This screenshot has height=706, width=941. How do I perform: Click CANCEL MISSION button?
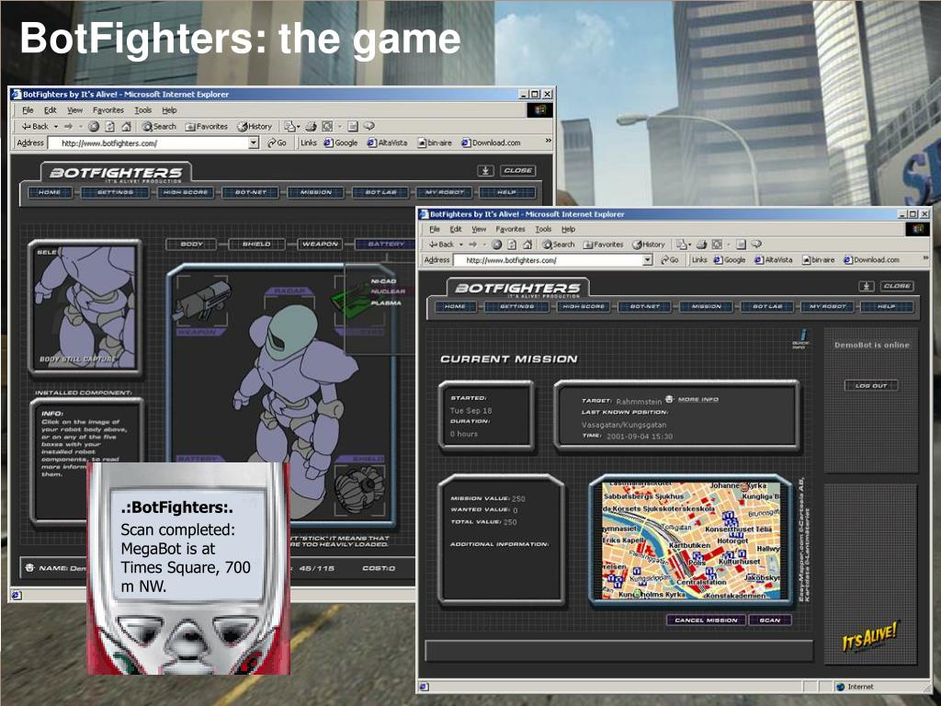(706, 621)
